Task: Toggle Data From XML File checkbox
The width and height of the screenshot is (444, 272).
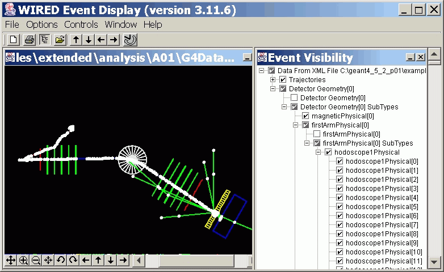Action: click(271, 71)
